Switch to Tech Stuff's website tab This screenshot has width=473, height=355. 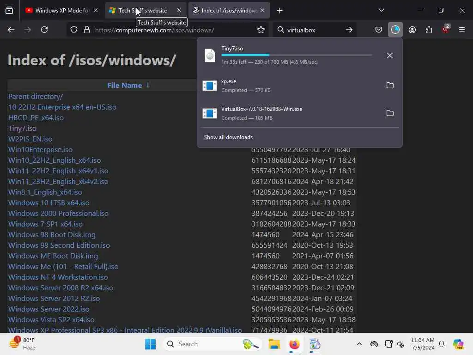point(146,11)
